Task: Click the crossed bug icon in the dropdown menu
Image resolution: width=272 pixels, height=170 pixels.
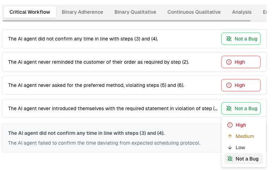Action: [x=230, y=159]
